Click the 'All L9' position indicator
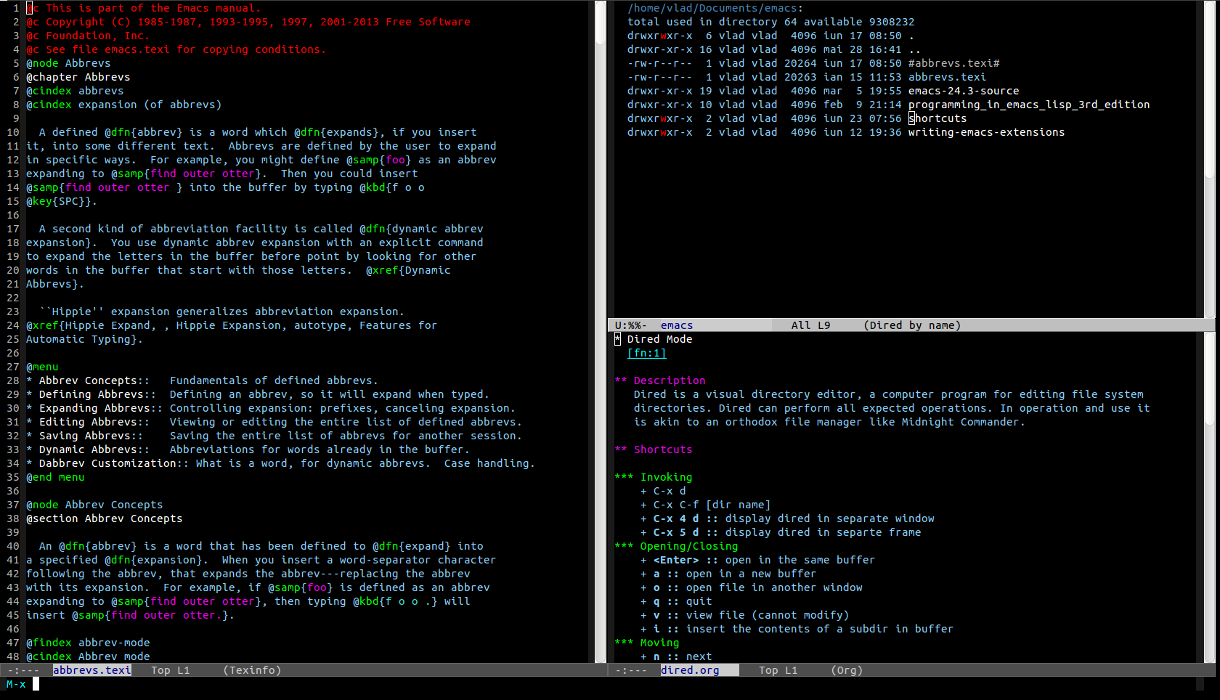Viewport: 1220px width, 700px height. point(810,325)
